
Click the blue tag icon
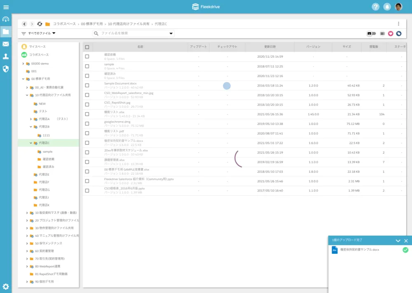point(399,33)
